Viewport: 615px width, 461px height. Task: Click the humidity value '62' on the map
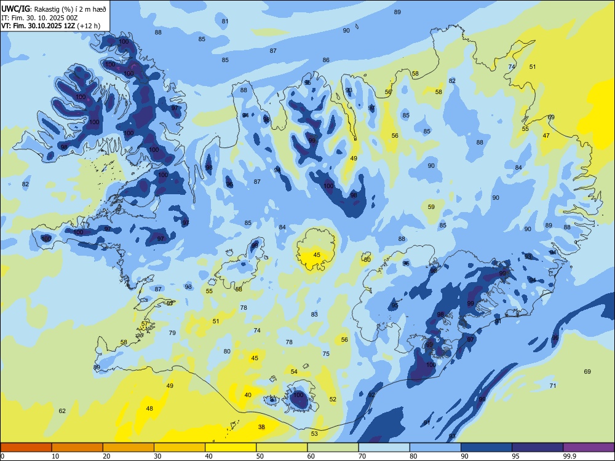(62, 411)
